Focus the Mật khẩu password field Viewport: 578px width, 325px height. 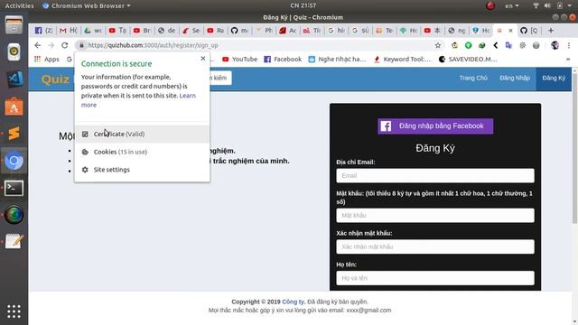tap(435, 215)
